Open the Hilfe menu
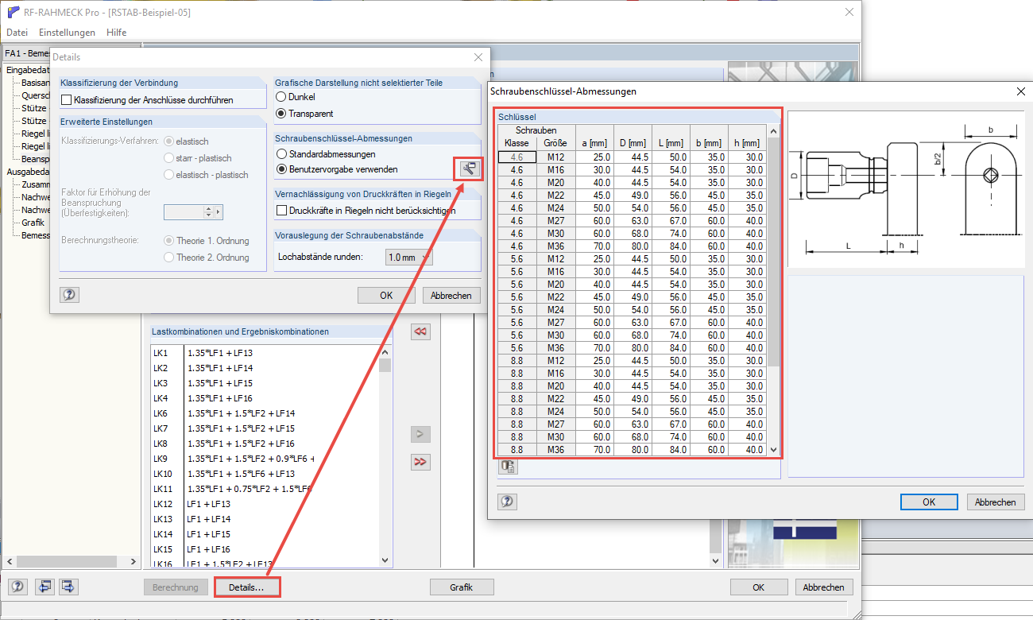The height and width of the screenshot is (620, 1033). [x=116, y=33]
